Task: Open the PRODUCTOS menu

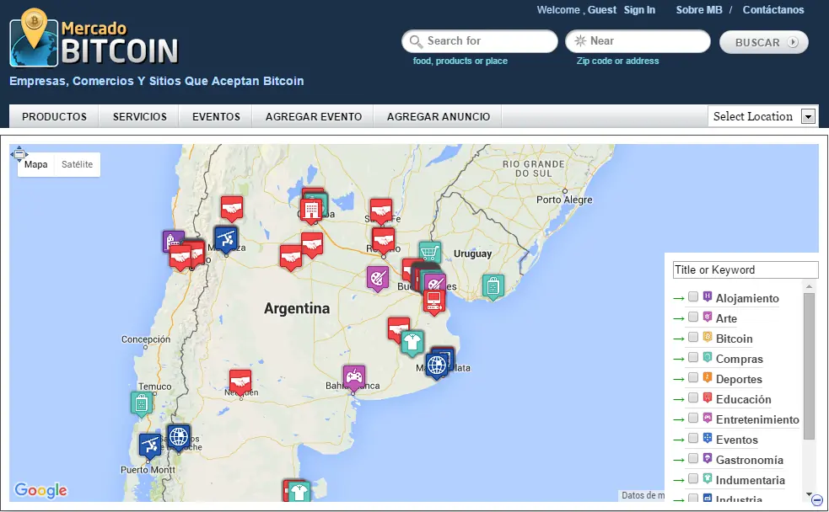Action: point(55,116)
